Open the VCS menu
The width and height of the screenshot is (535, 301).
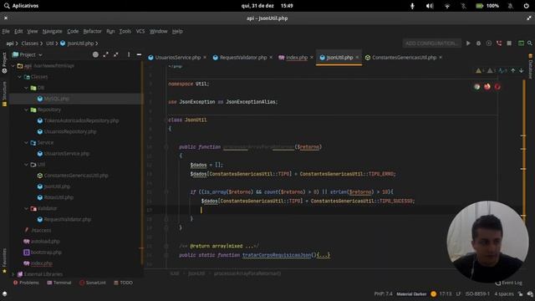(x=140, y=31)
